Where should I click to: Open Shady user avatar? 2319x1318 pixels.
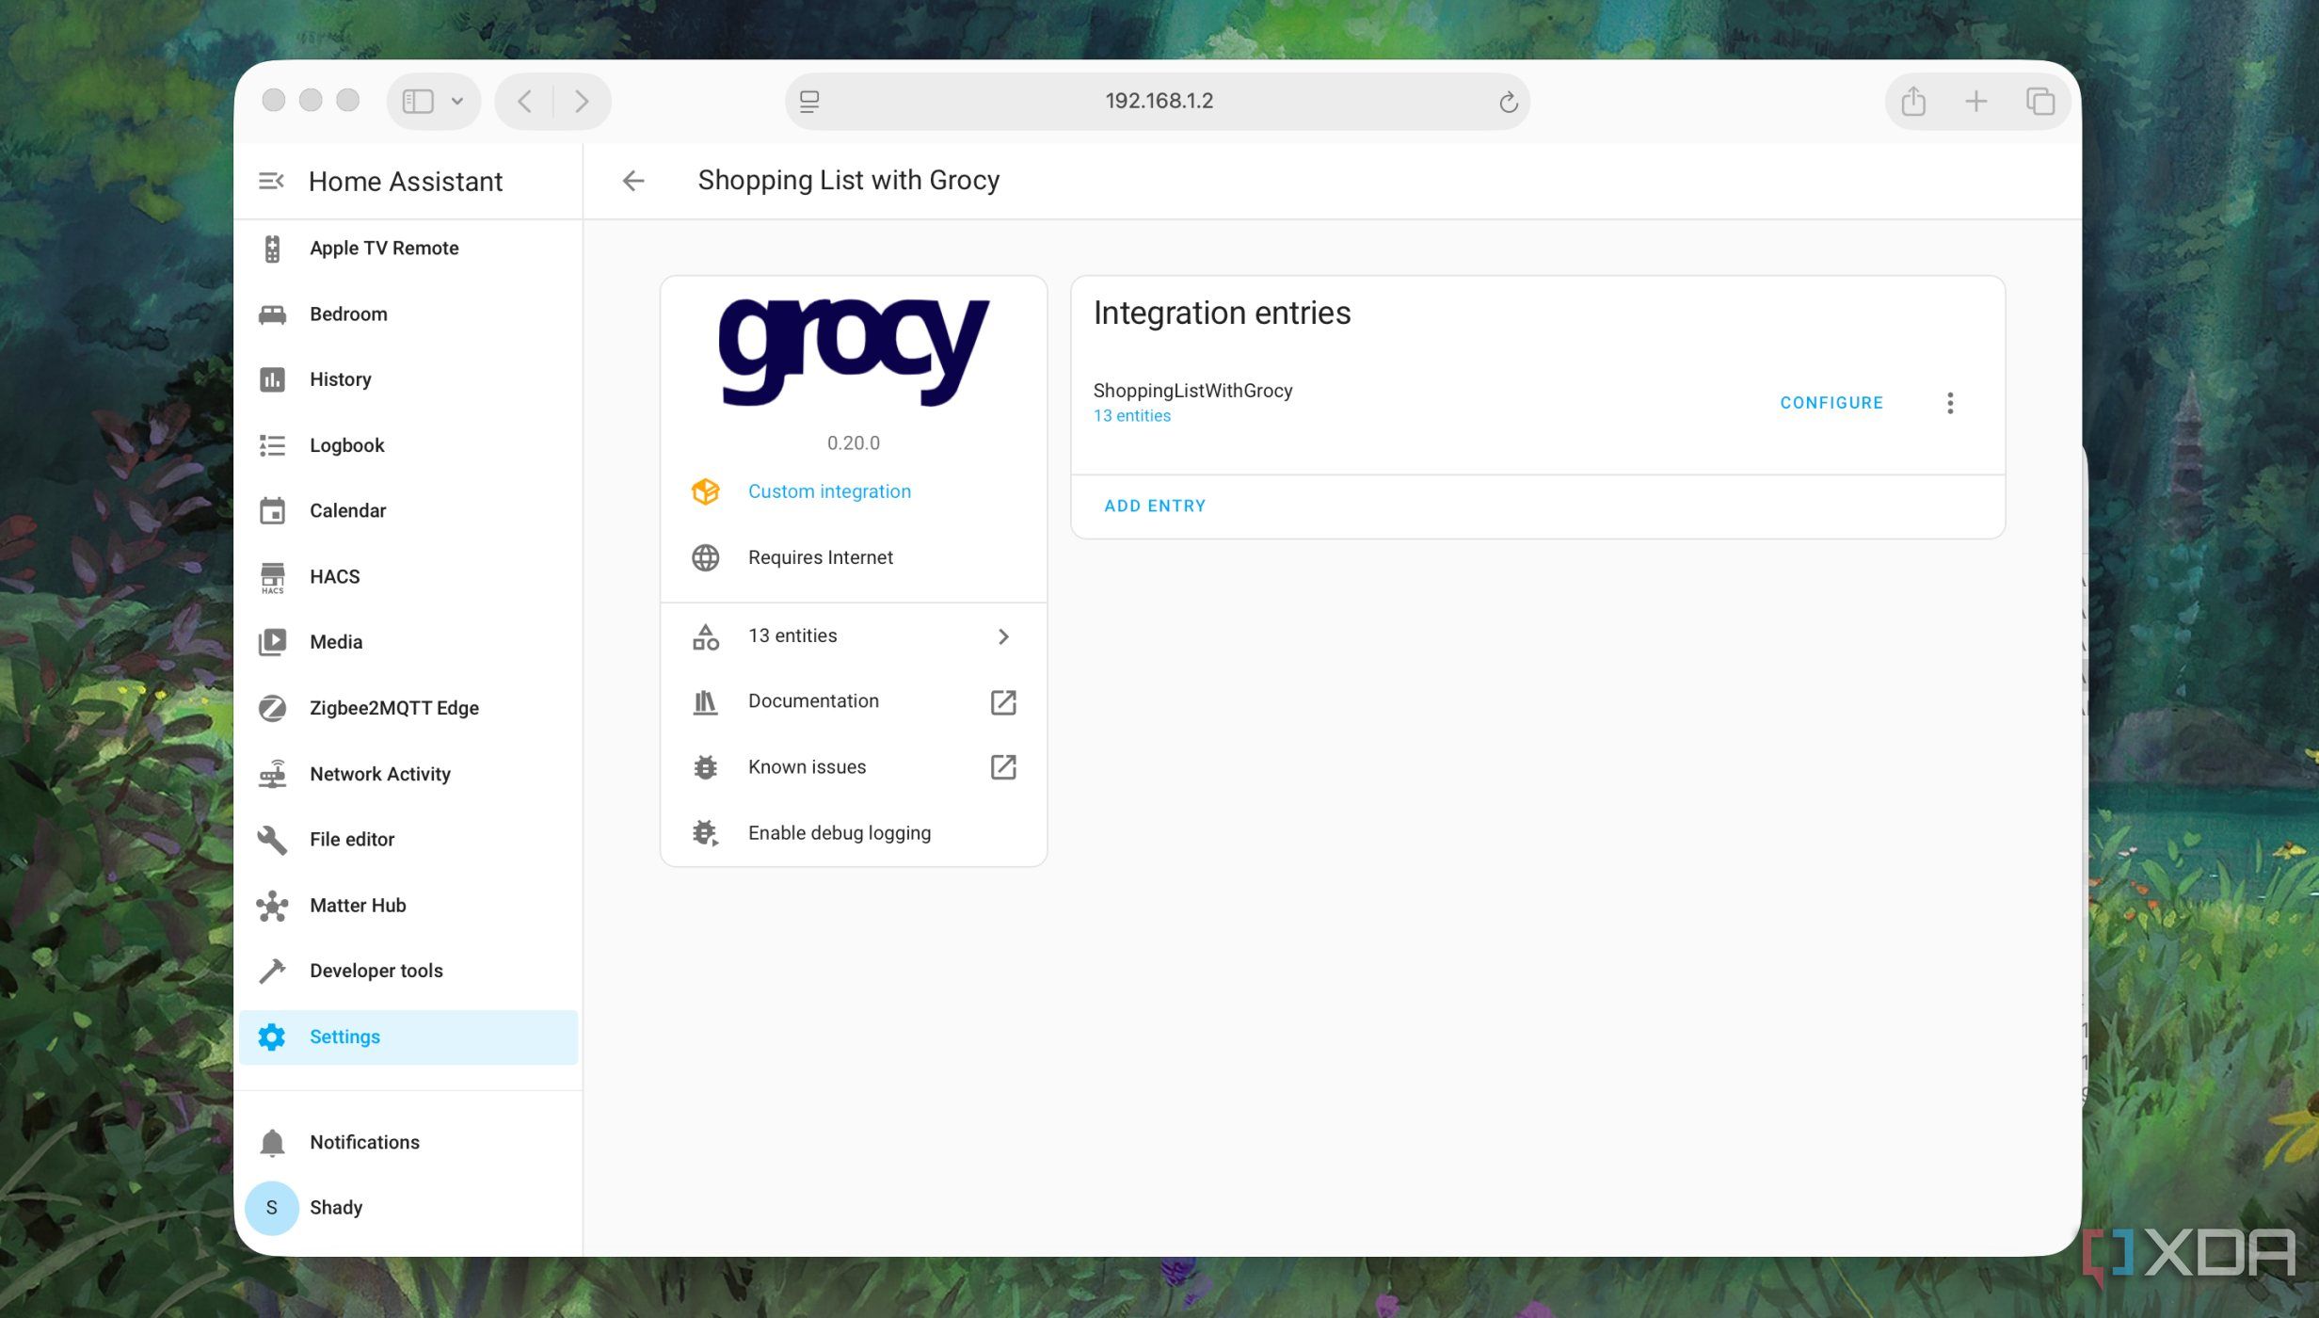pos(272,1208)
